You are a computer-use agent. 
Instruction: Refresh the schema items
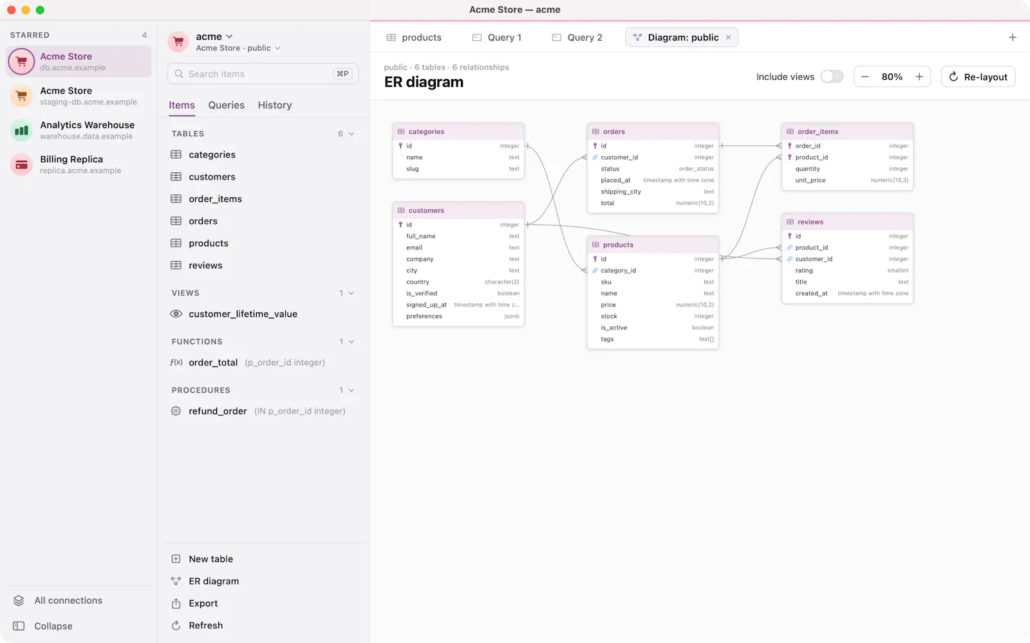point(205,626)
